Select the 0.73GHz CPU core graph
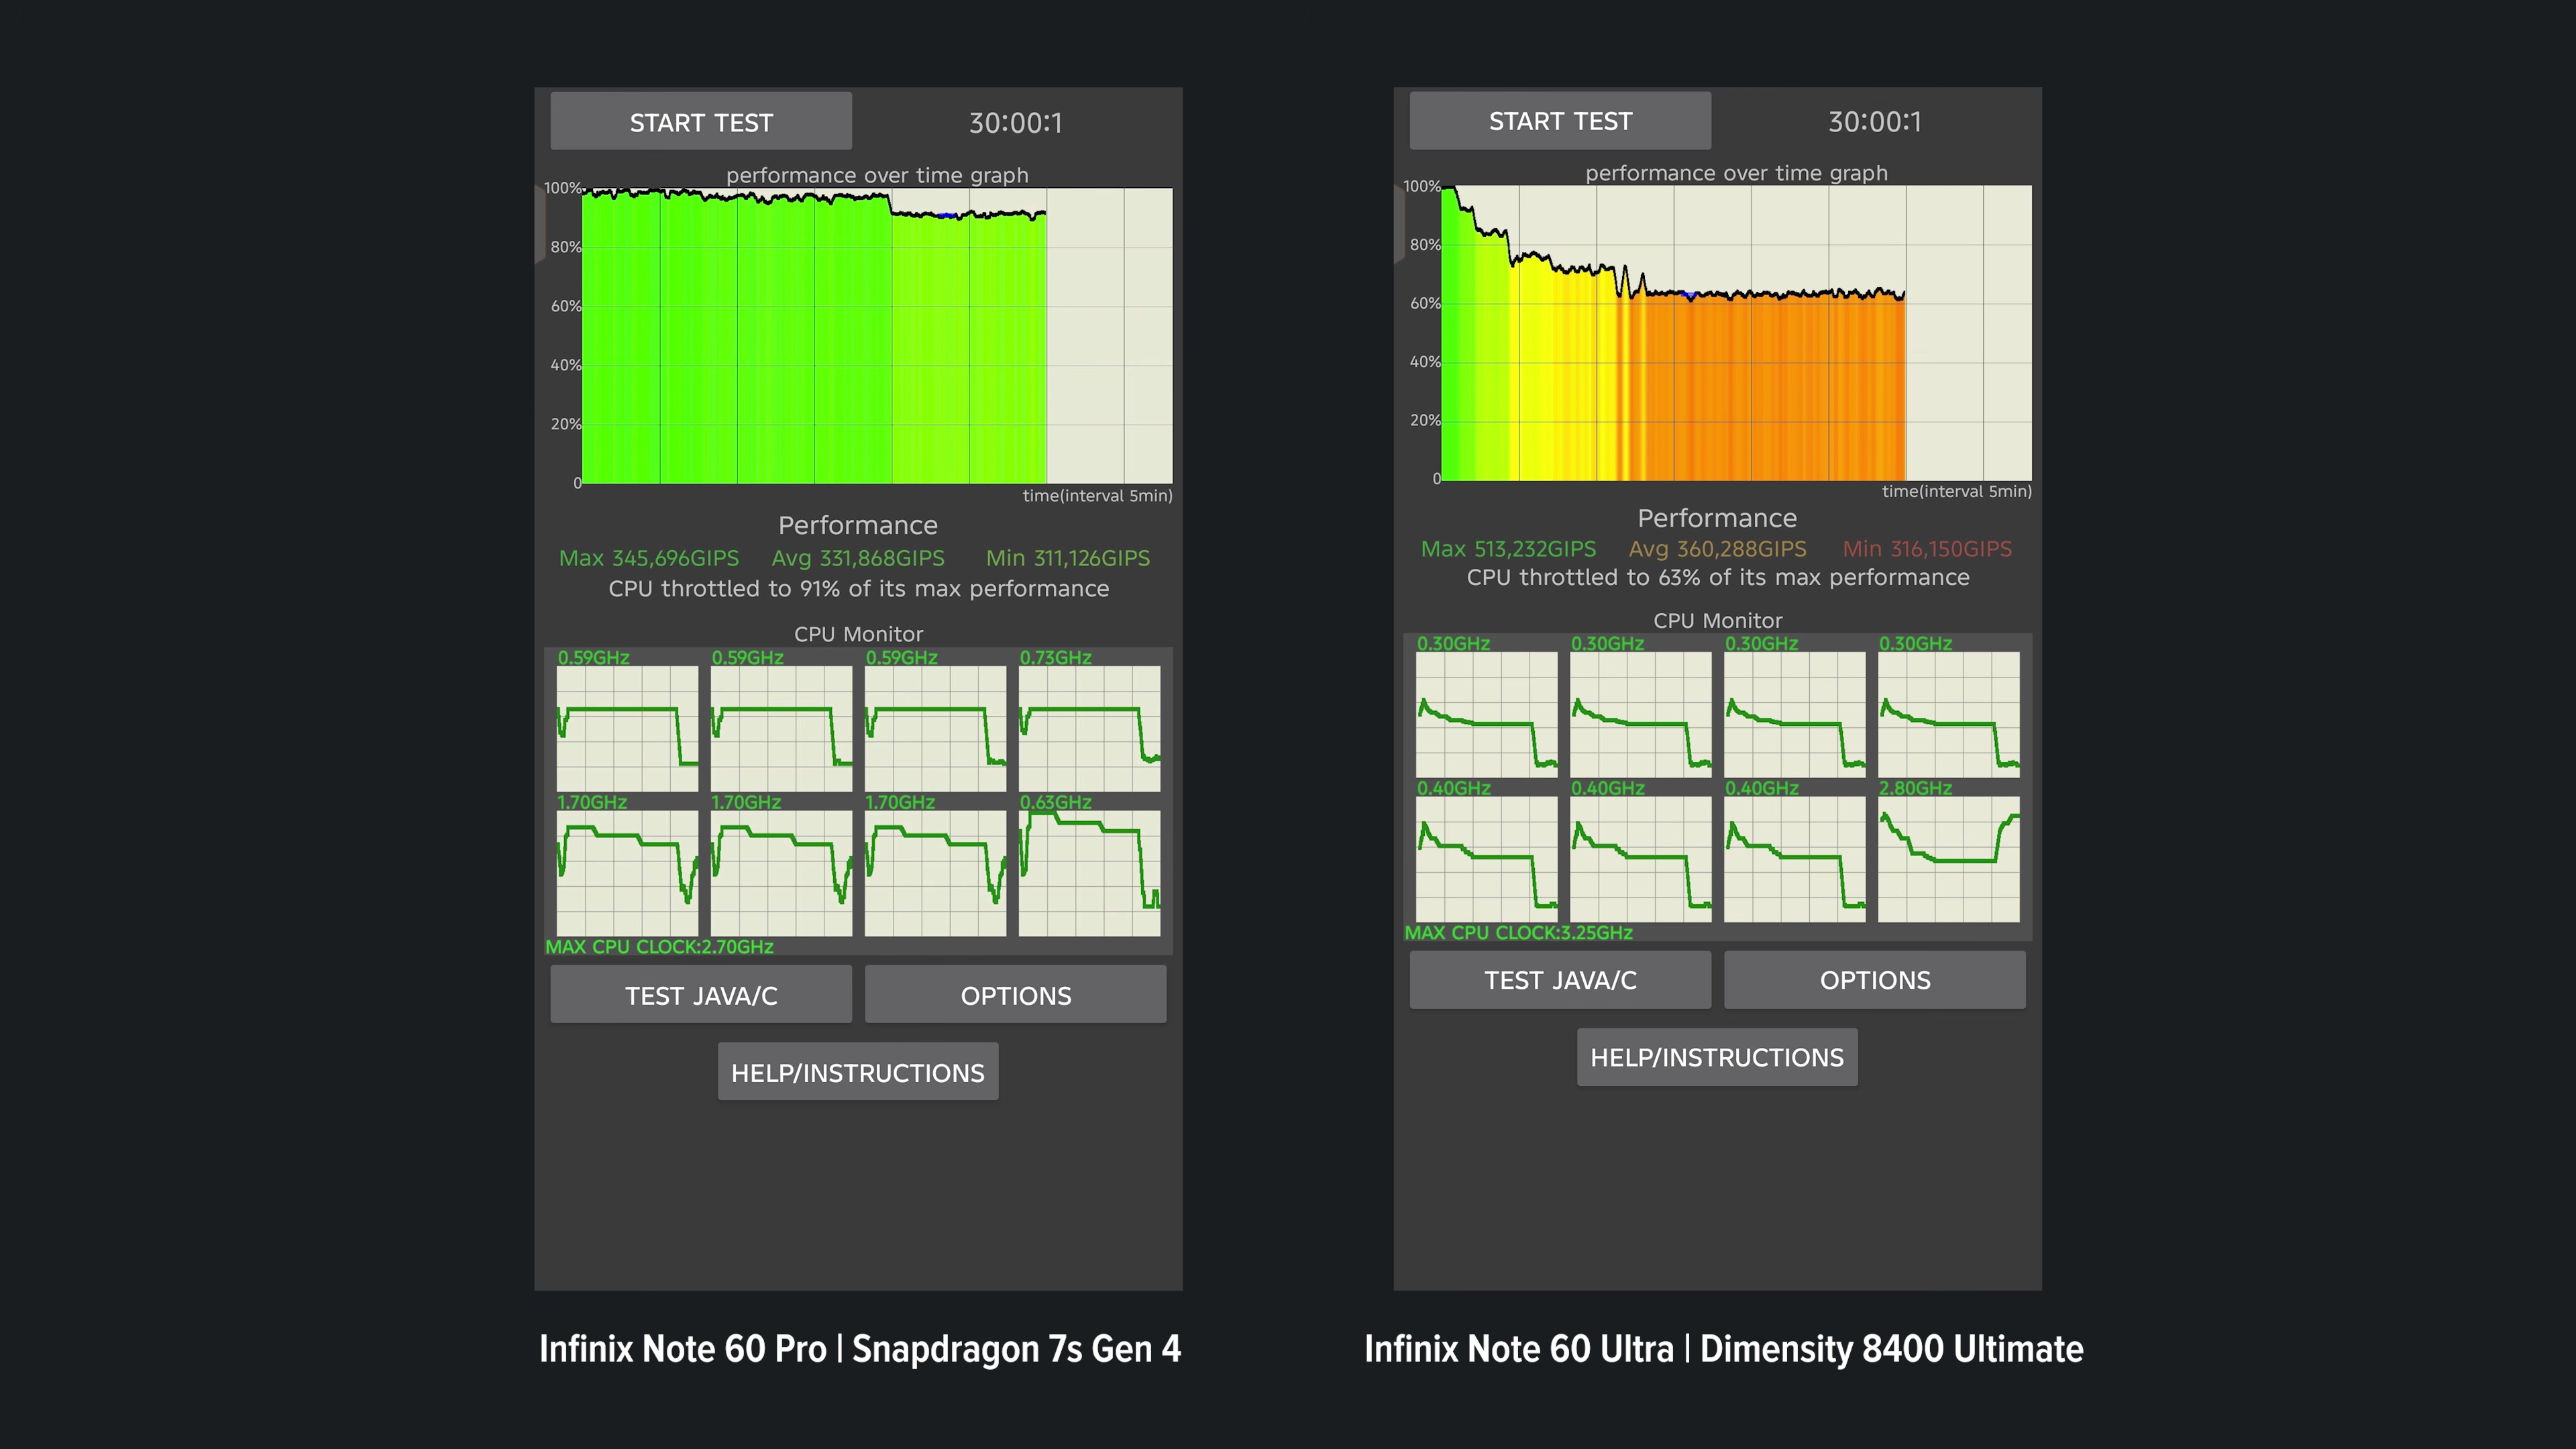2576x1449 pixels. coord(1089,728)
